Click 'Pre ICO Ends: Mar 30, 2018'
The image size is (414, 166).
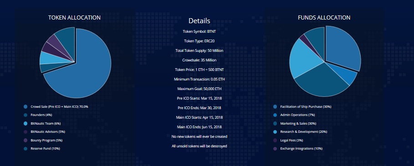[199, 108]
